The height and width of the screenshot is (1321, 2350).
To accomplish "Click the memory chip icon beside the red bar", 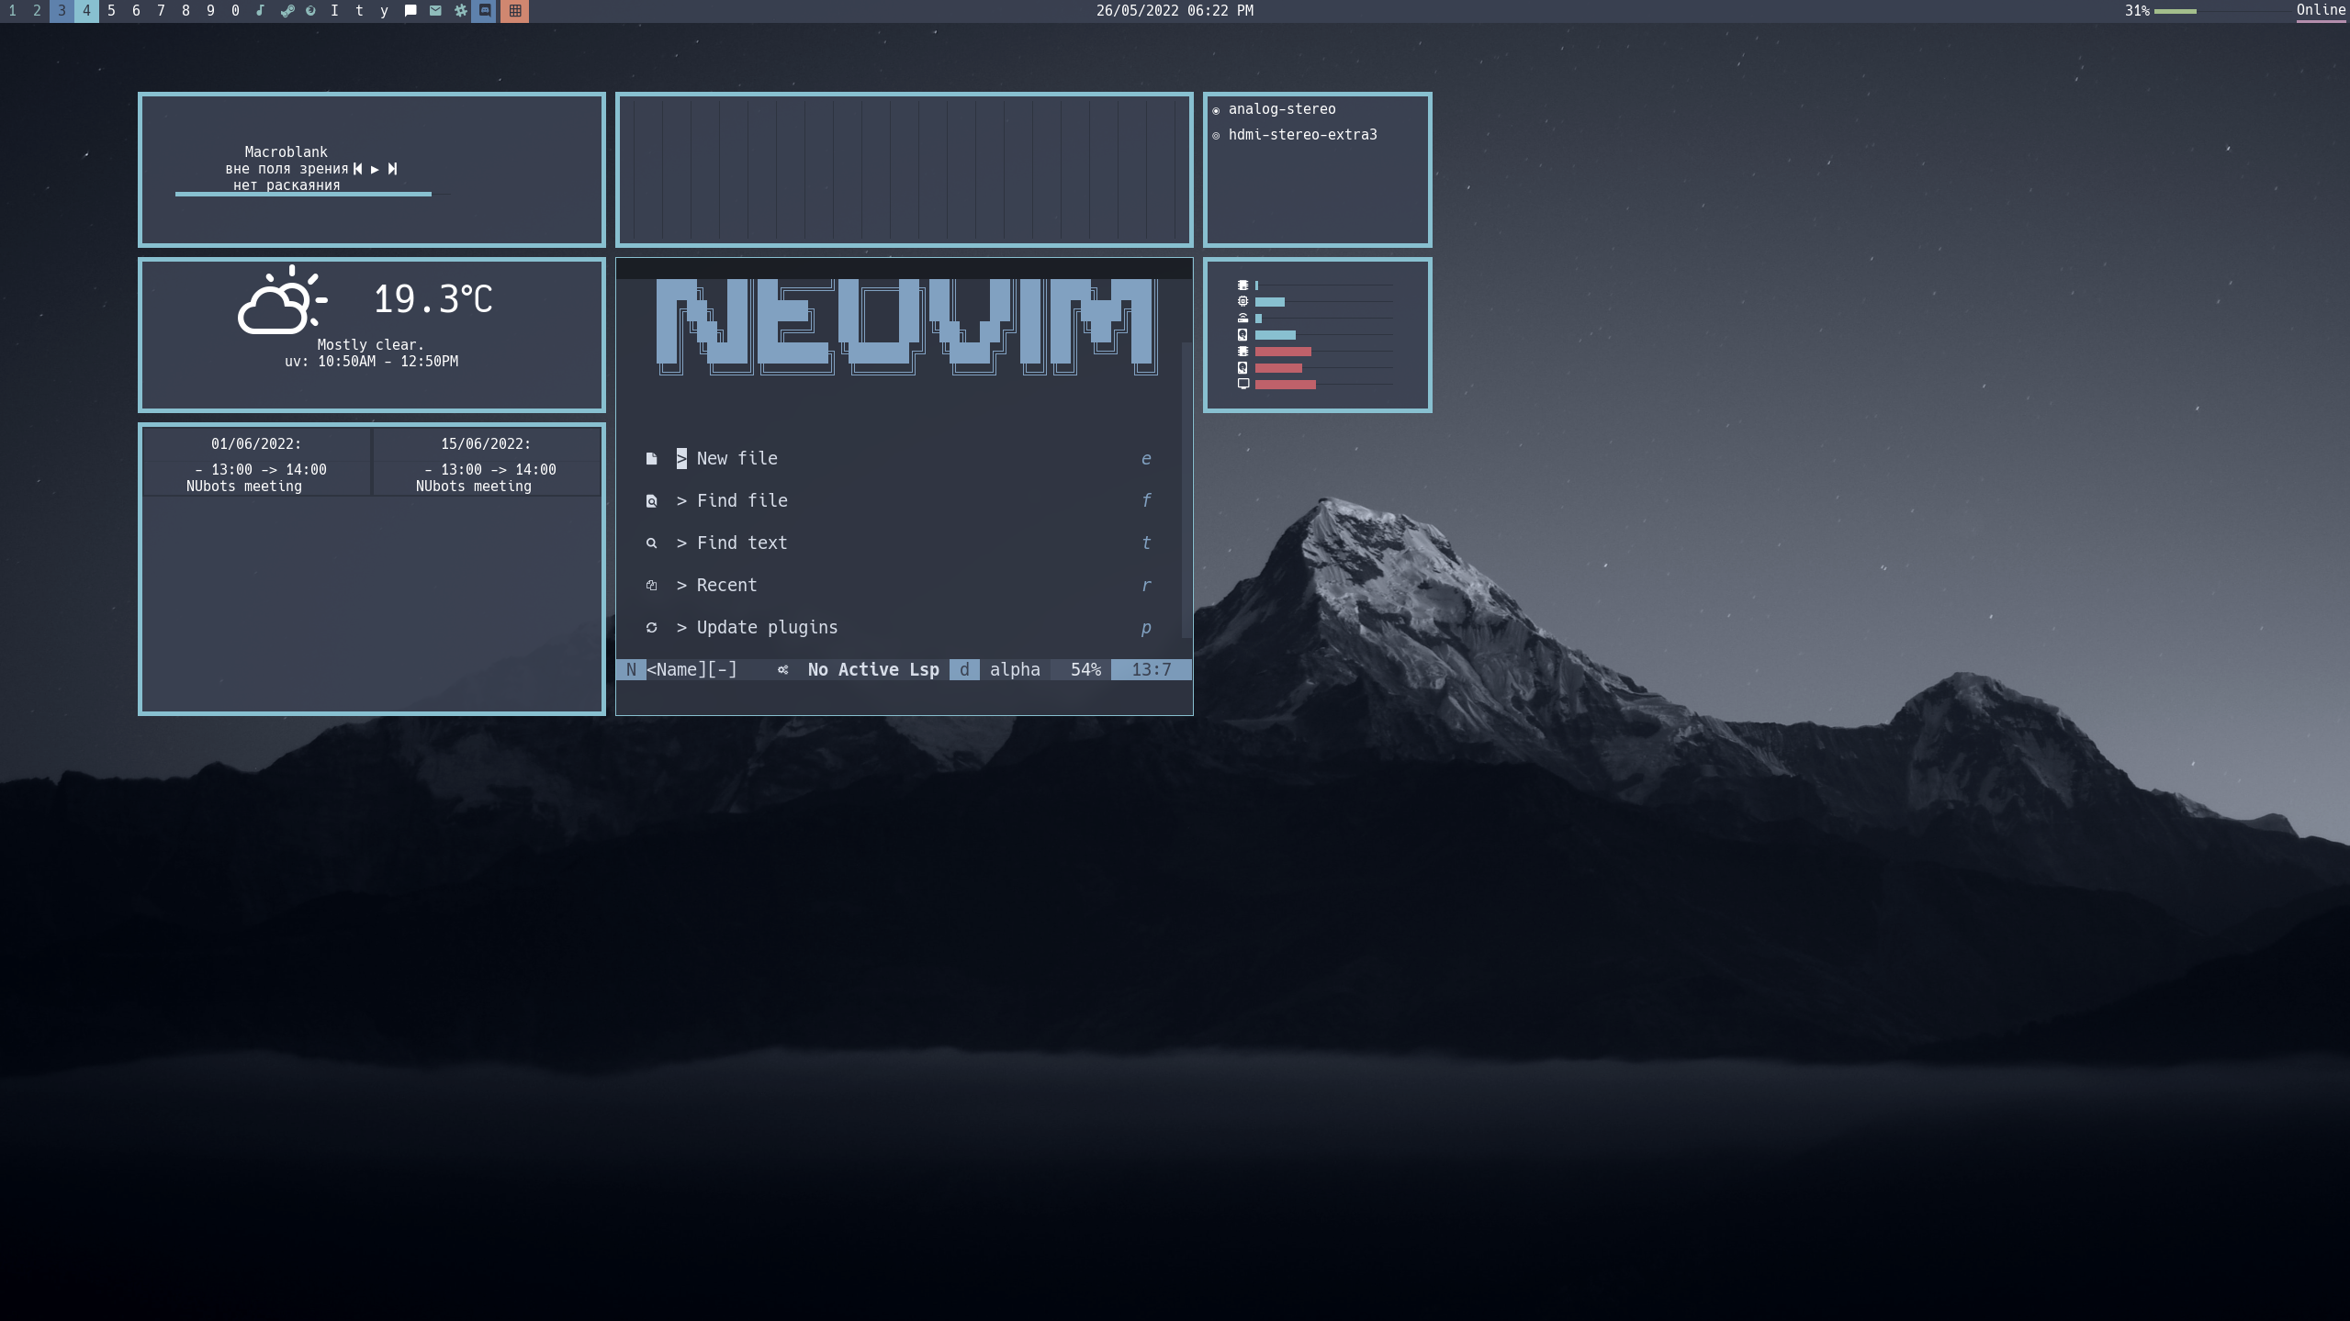I will pos(1242,351).
